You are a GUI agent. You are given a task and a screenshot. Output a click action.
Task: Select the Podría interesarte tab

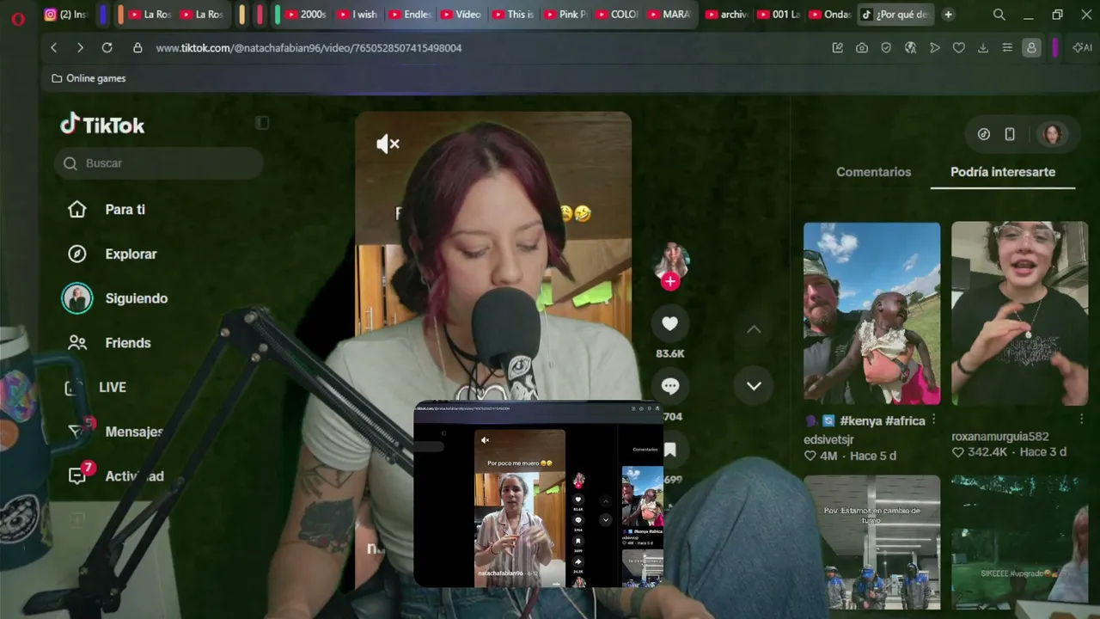(1003, 172)
